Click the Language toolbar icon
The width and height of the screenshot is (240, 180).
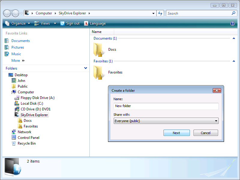pos(86,23)
